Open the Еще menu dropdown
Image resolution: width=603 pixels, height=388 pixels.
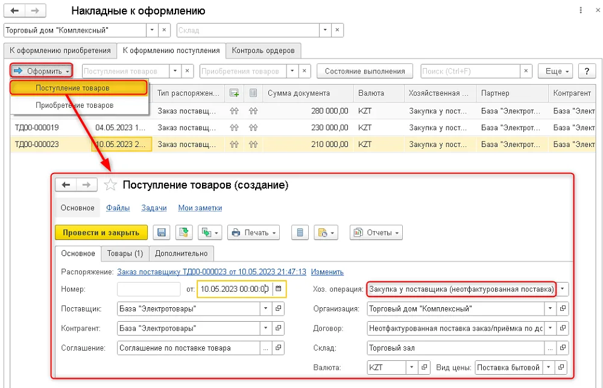point(555,71)
